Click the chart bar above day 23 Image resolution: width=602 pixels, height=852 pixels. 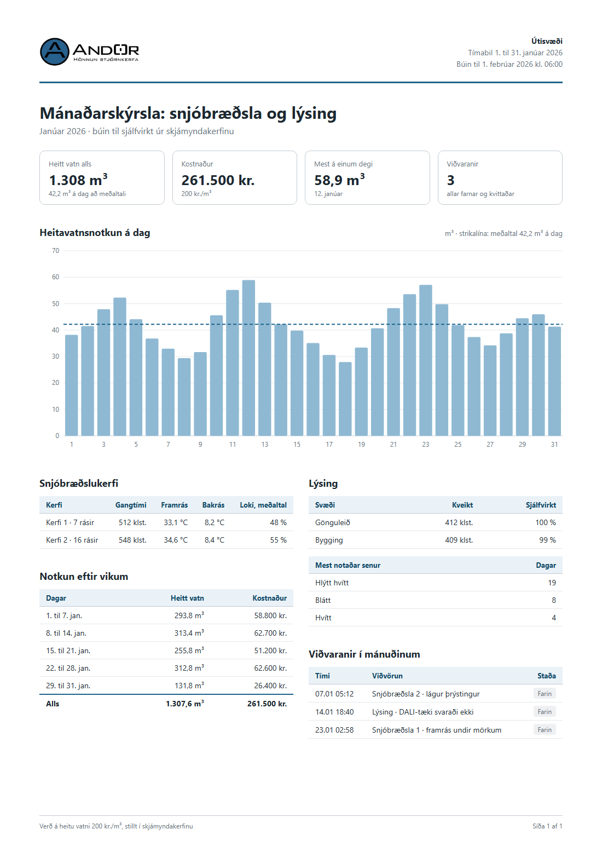click(x=426, y=360)
